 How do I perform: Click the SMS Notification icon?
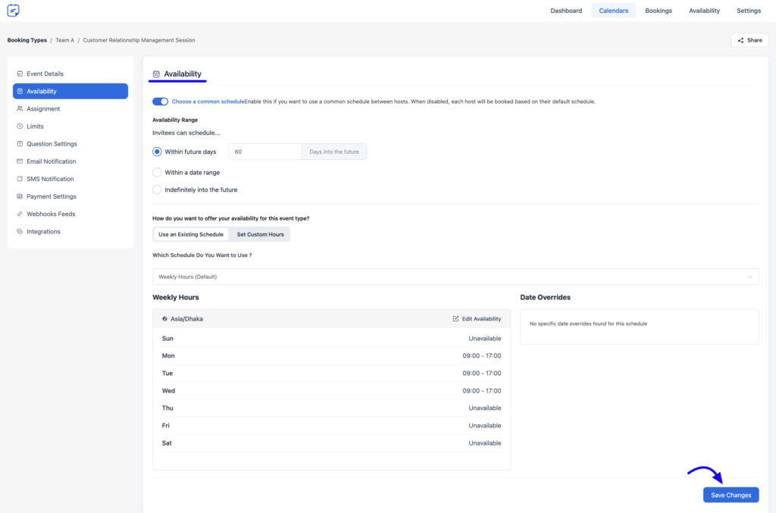coord(20,179)
